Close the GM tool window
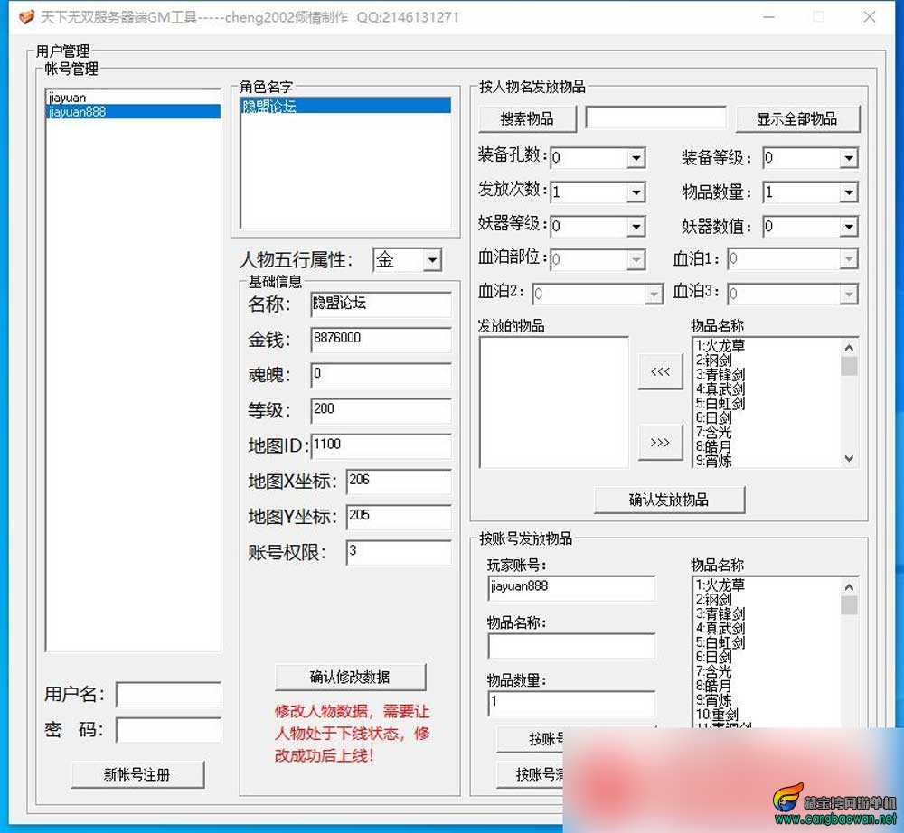904x833 pixels. click(x=870, y=16)
